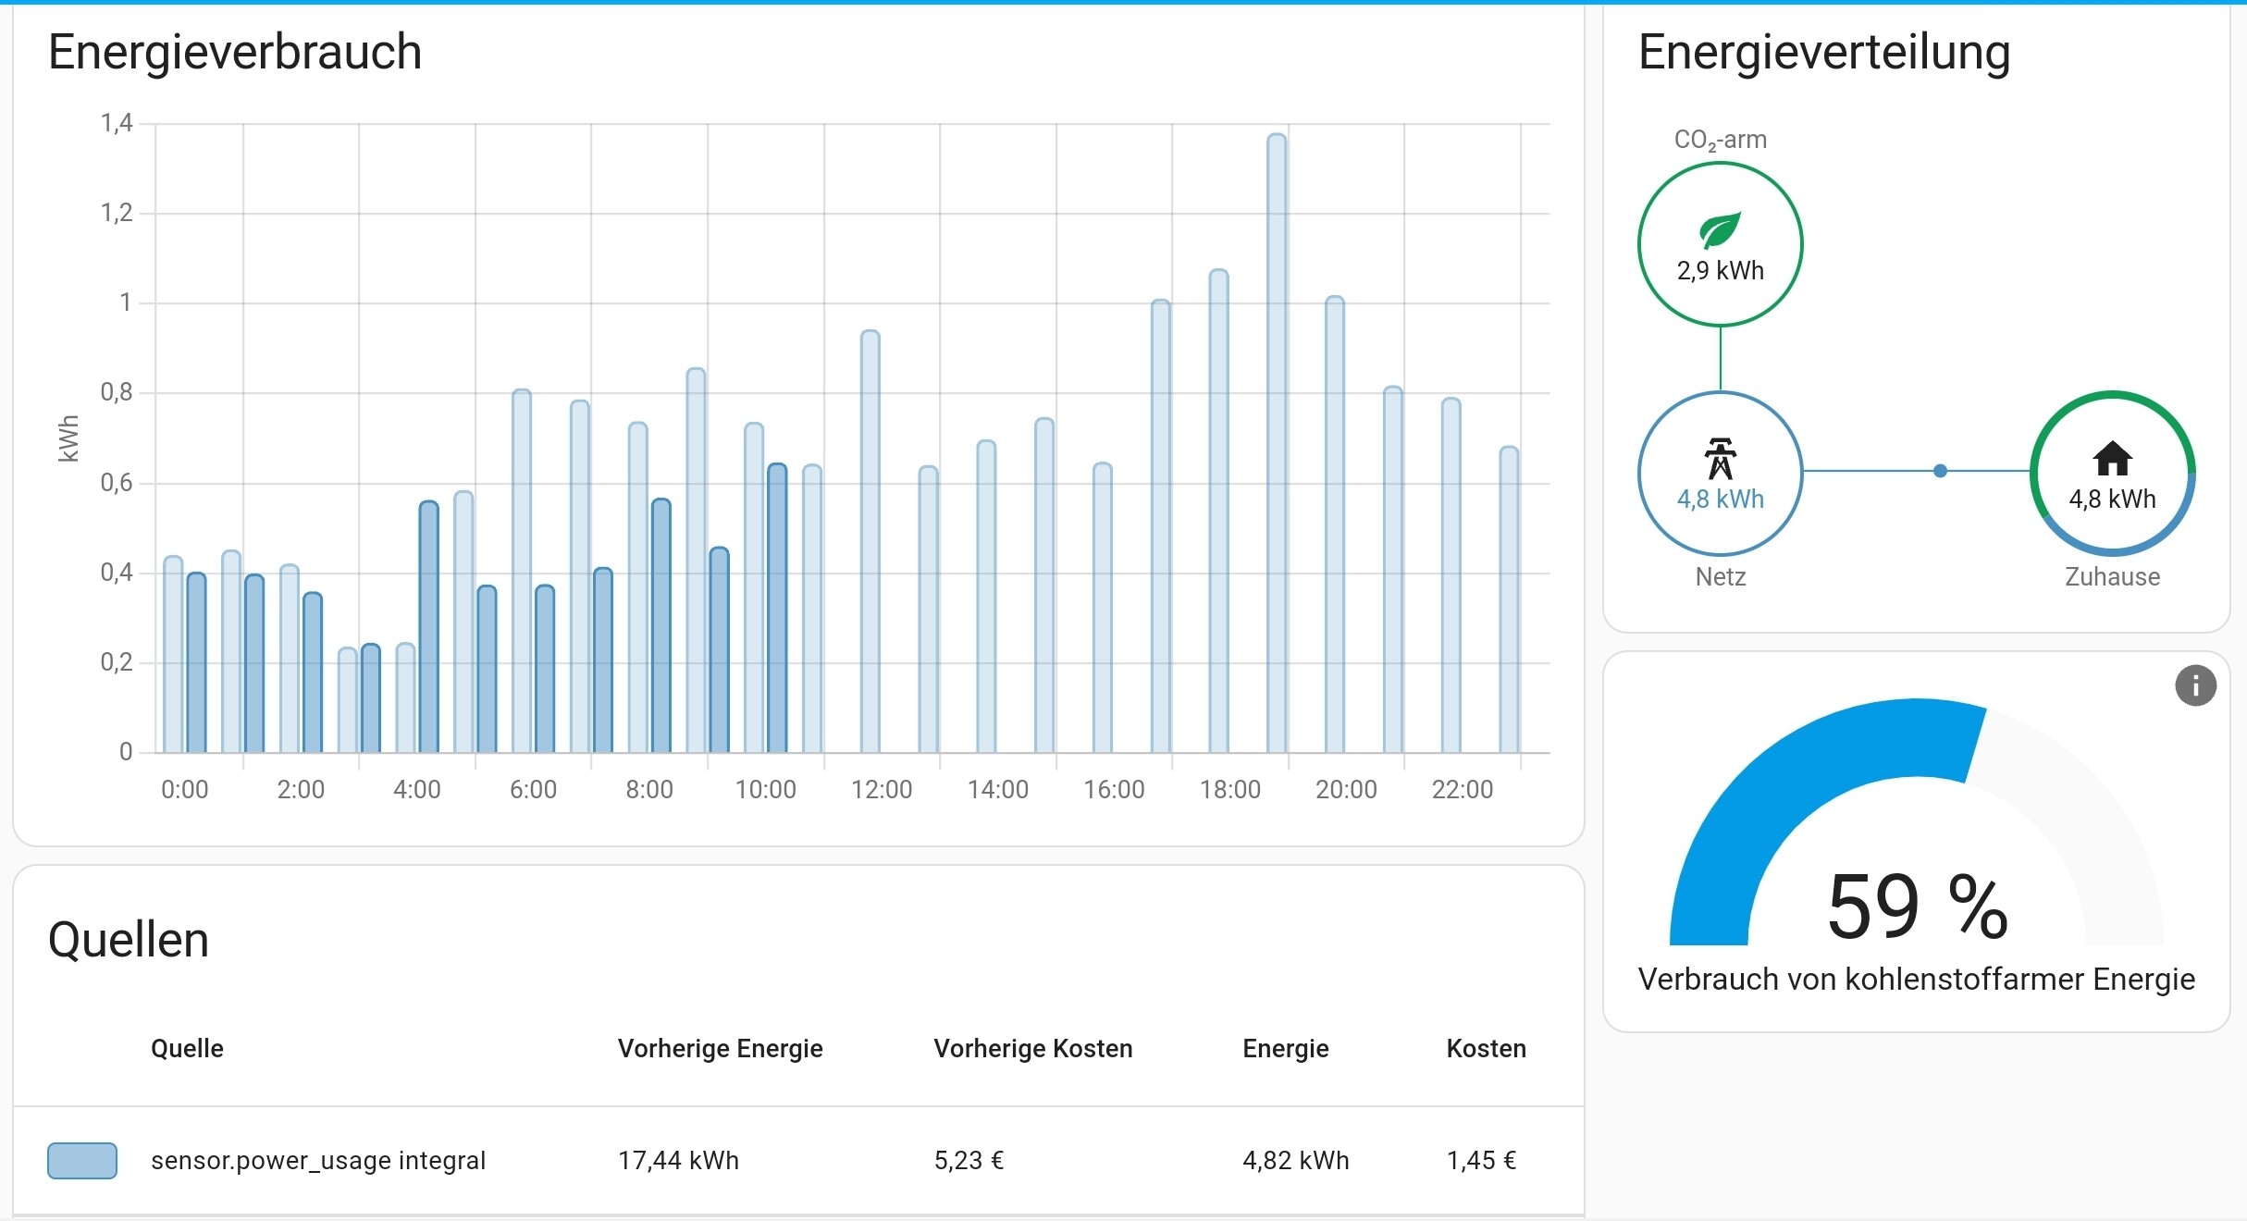Open sensor.power_usage integral source row
This screenshot has width=2247, height=1221.
317,1160
